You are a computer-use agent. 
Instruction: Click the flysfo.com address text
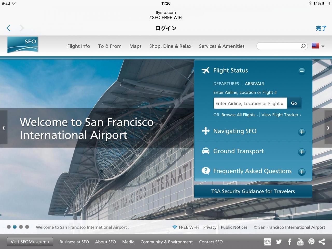(166, 12)
